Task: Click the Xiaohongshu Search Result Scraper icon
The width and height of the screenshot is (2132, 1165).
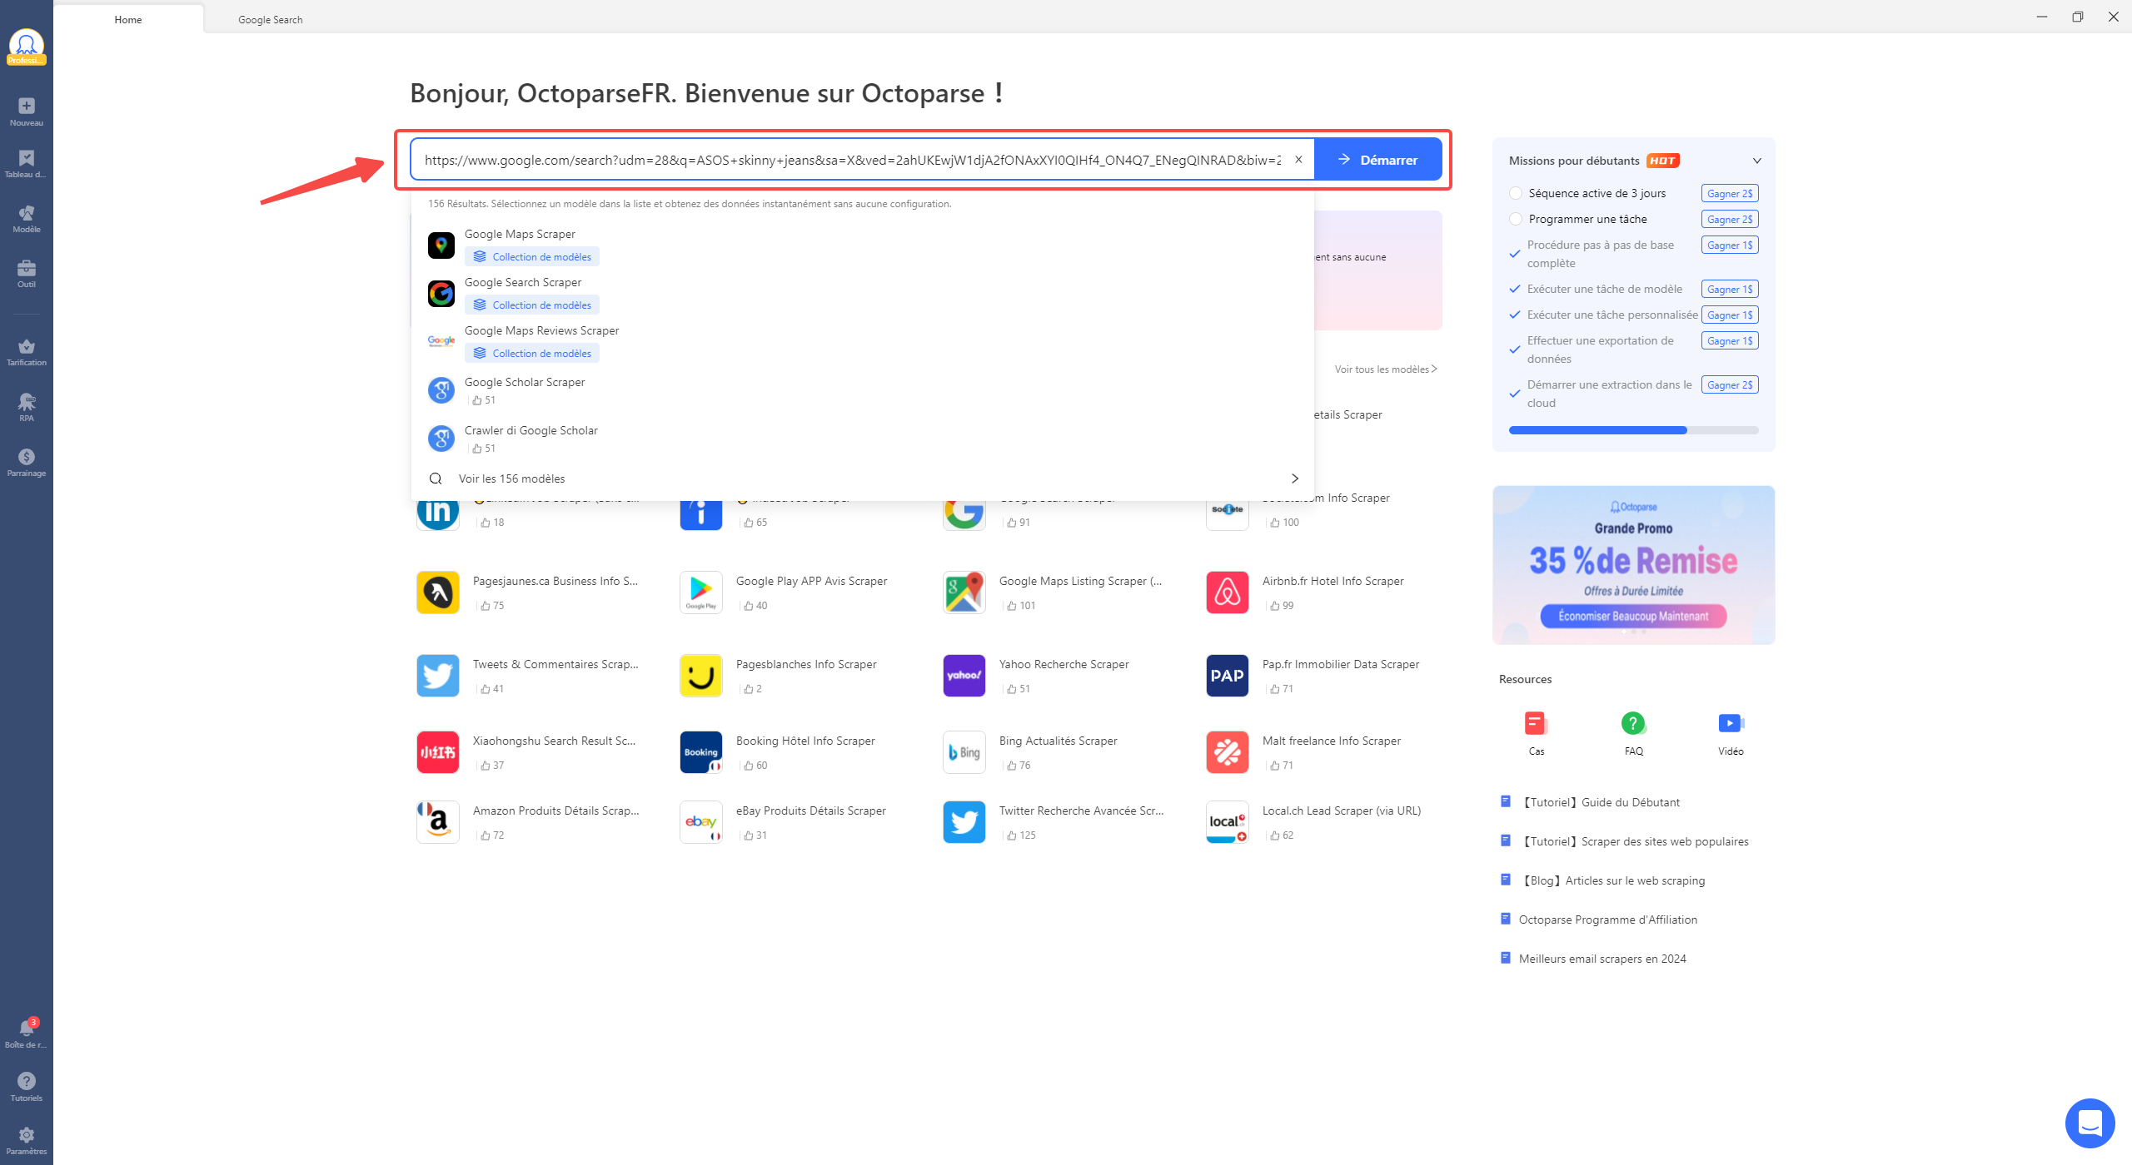Action: (438, 752)
